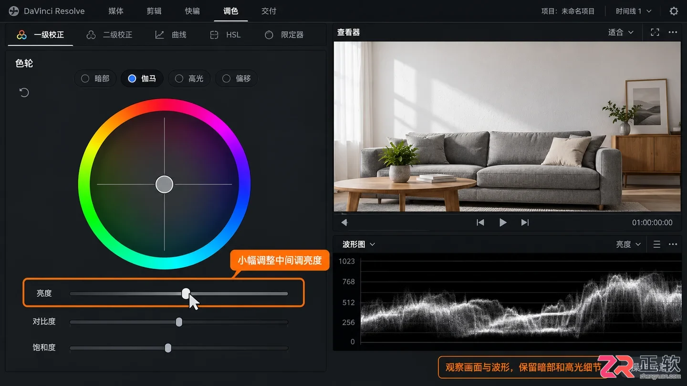Image resolution: width=687 pixels, height=386 pixels.
Task: Jump to the previous clip in the viewer
Action: point(480,223)
